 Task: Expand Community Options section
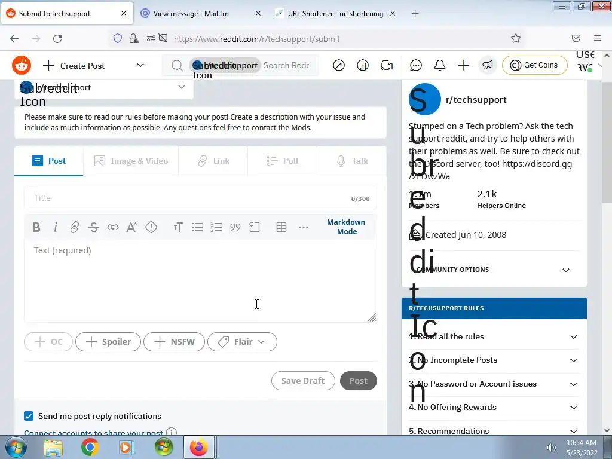click(x=494, y=270)
